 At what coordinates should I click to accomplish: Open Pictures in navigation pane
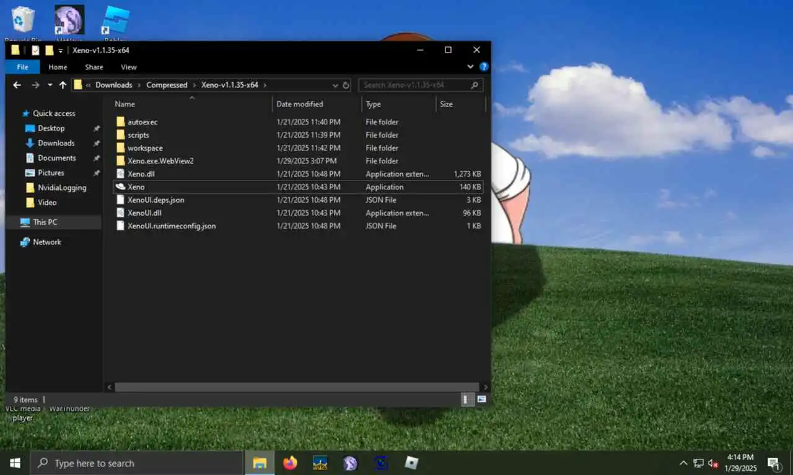pyautogui.click(x=51, y=173)
